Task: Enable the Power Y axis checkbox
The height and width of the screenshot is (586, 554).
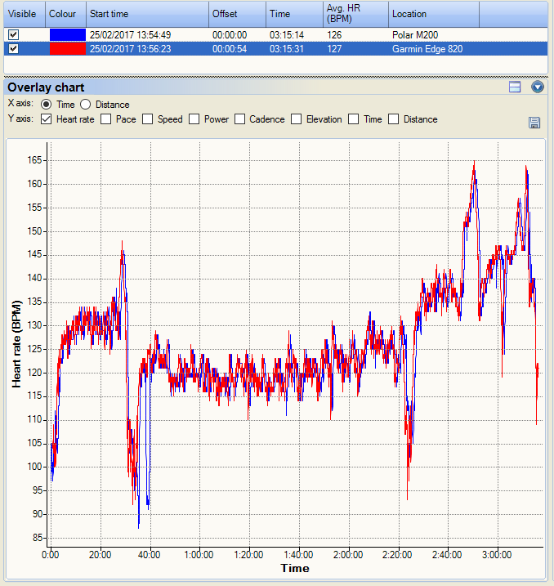Action: pyautogui.click(x=194, y=119)
